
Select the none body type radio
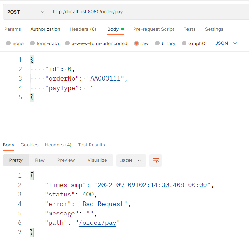coord(9,43)
